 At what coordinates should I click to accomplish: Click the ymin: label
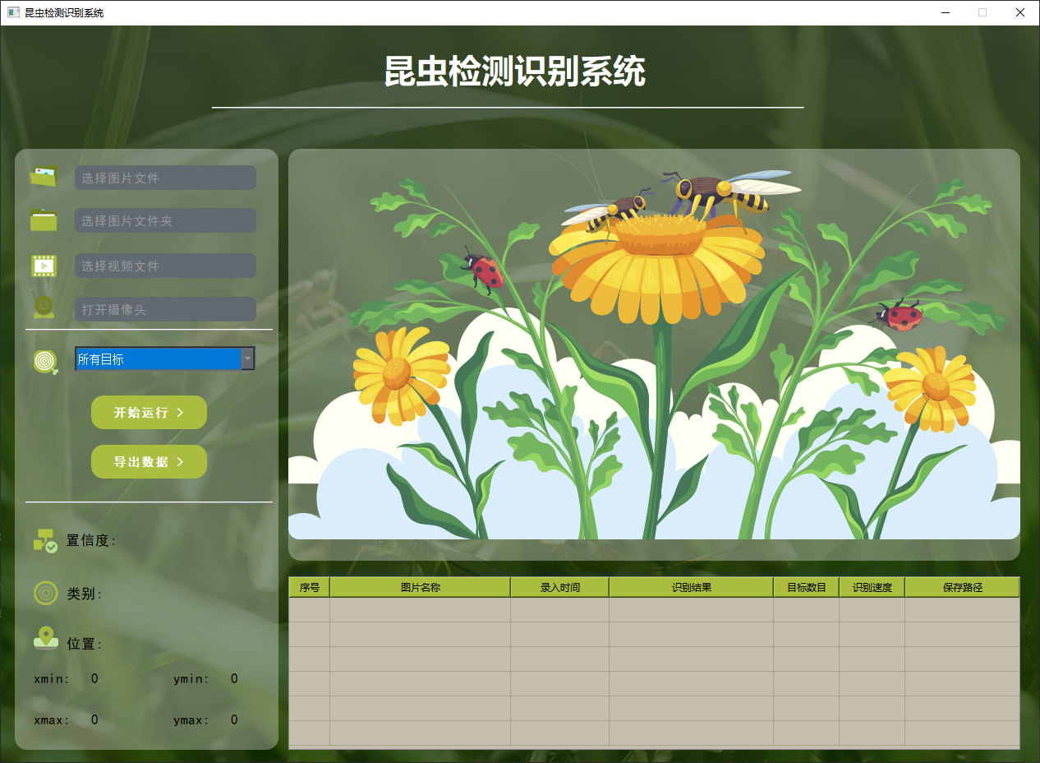click(x=191, y=679)
